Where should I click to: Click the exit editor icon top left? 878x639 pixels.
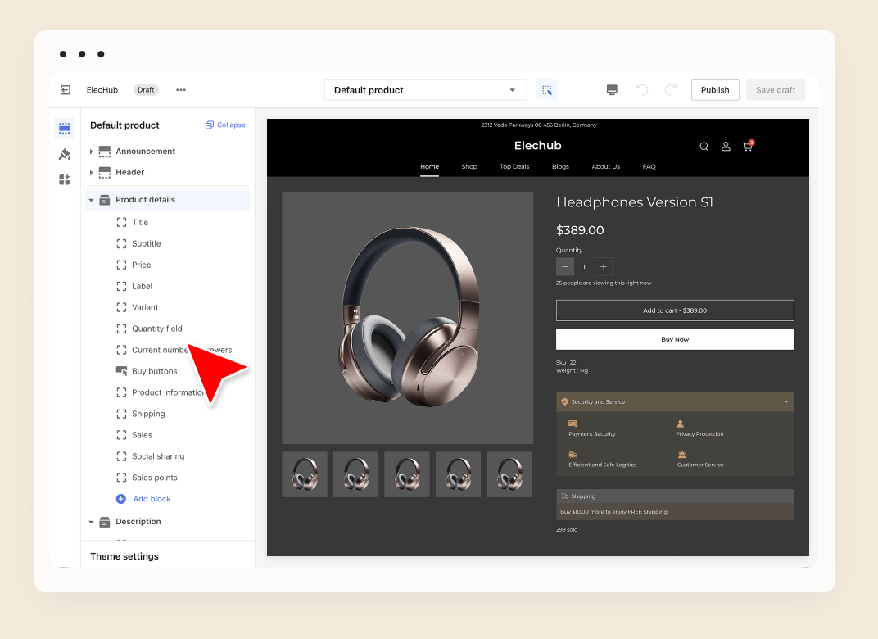tap(66, 90)
